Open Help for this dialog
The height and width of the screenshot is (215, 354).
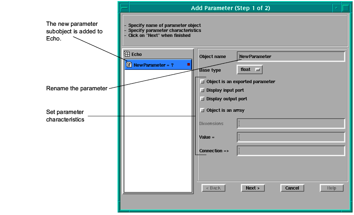[x=331, y=188]
